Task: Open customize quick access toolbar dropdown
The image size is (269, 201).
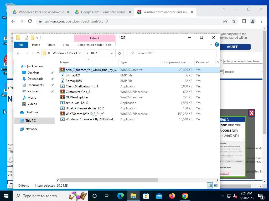Action: (37, 38)
